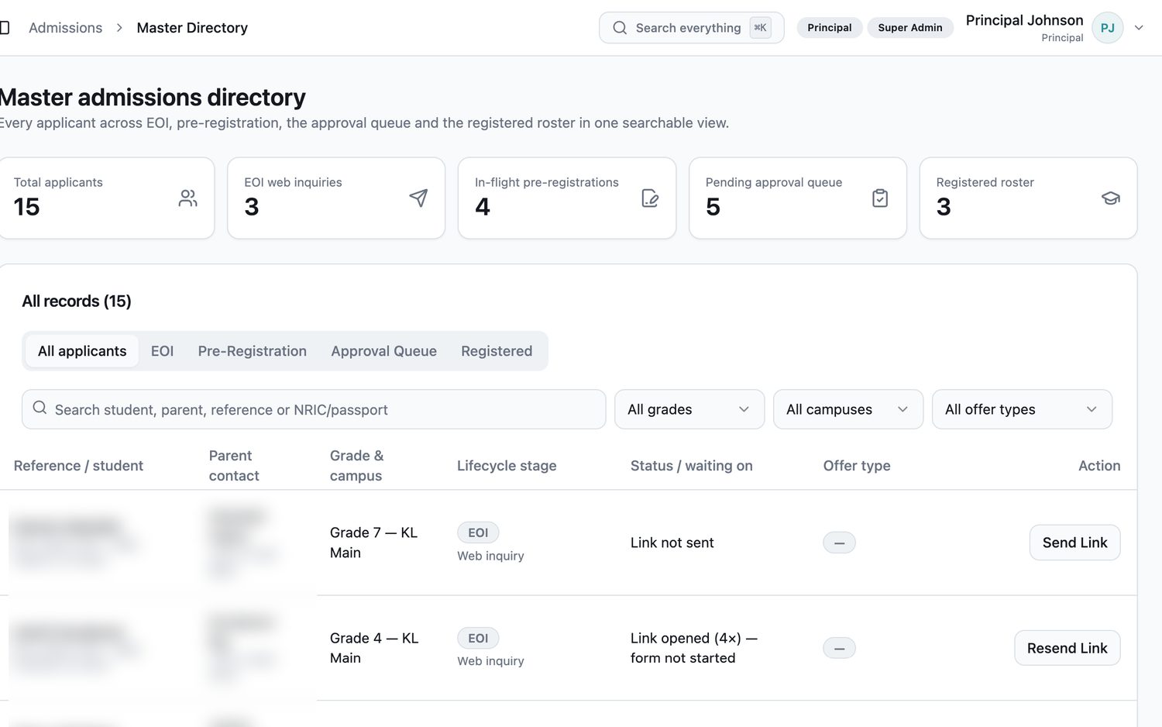1162x727 pixels.
Task: Open the All campuses dropdown
Action: pos(848,409)
